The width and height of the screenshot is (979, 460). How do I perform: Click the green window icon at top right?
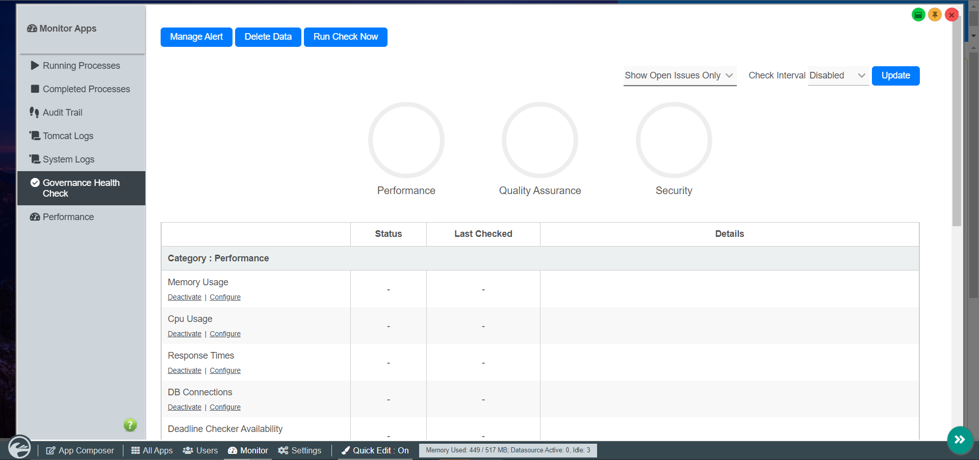point(918,15)
